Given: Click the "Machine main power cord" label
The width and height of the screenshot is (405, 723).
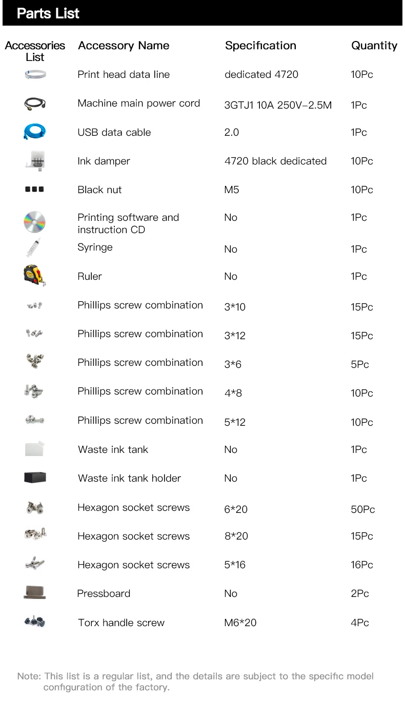Looking at the screenshot, I should (x=138, y=104).
